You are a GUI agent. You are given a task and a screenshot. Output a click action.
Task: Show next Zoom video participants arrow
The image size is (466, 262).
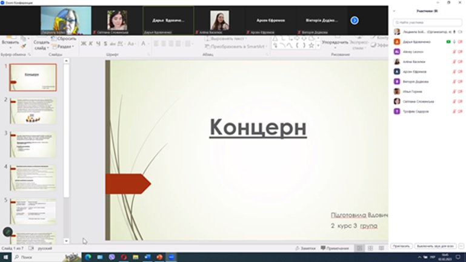coord(354,21)
